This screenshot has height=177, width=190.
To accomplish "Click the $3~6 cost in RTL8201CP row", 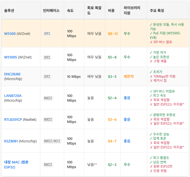I will click(x=112, y=119).
